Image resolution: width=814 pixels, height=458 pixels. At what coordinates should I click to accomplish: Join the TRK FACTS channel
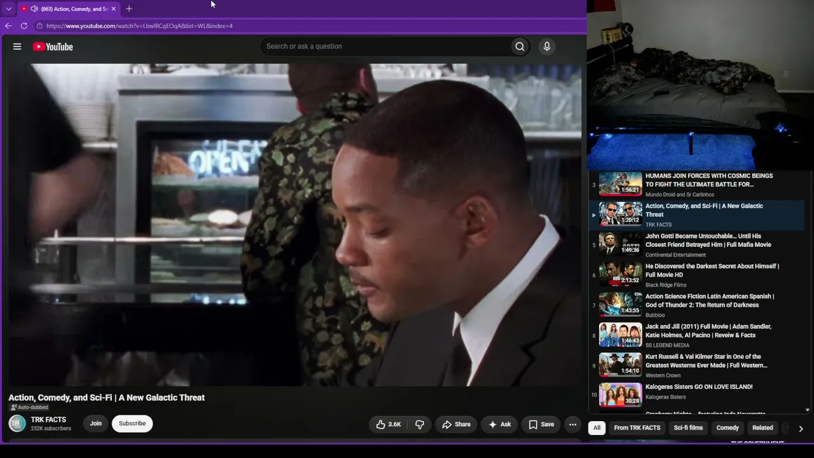point(95,424)
